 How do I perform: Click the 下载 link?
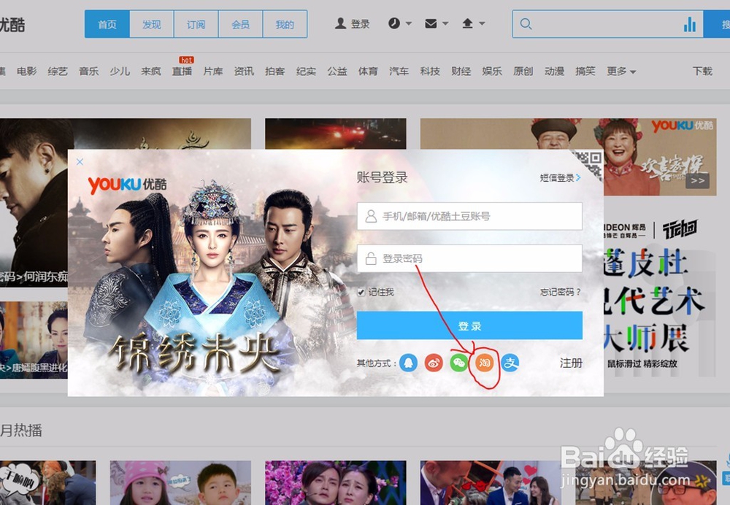(702, 72)
